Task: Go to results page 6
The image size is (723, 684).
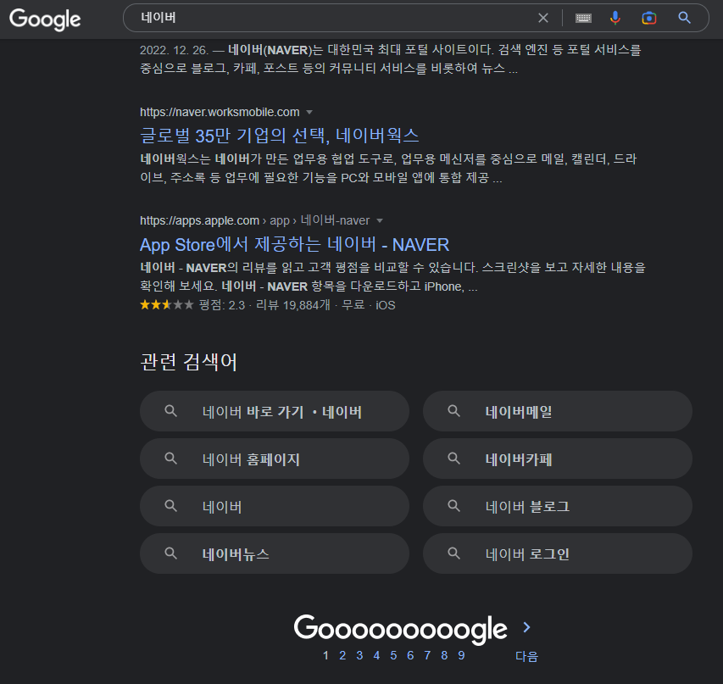Action: click(410, 655)
